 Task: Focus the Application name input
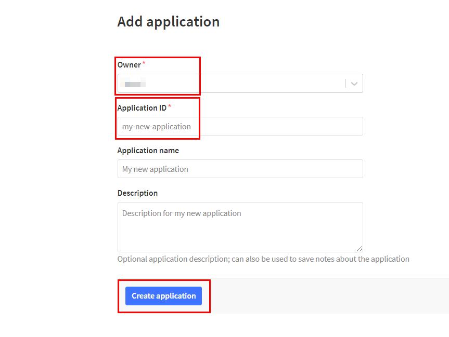pyautogui.click(x=240, y=169)
